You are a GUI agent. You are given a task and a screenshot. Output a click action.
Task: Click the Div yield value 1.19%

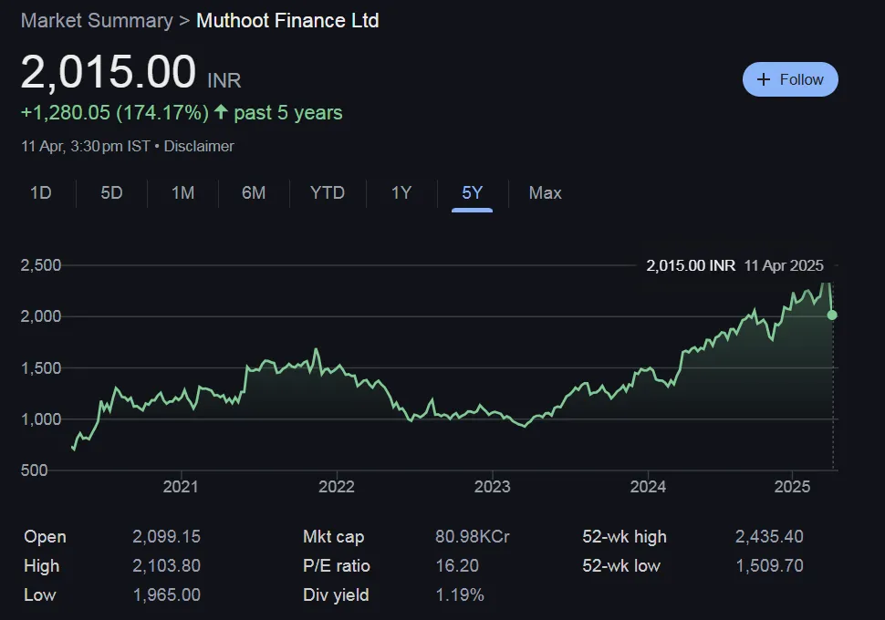point(460,595)
